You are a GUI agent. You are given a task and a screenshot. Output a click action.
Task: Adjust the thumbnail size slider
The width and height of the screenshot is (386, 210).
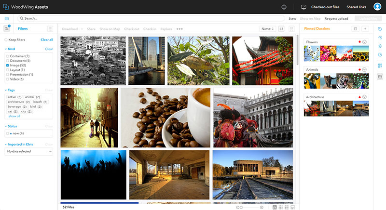(250, 207)
